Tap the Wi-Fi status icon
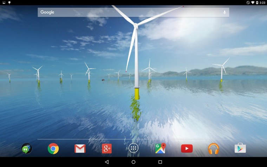 [x=252, y=2]
